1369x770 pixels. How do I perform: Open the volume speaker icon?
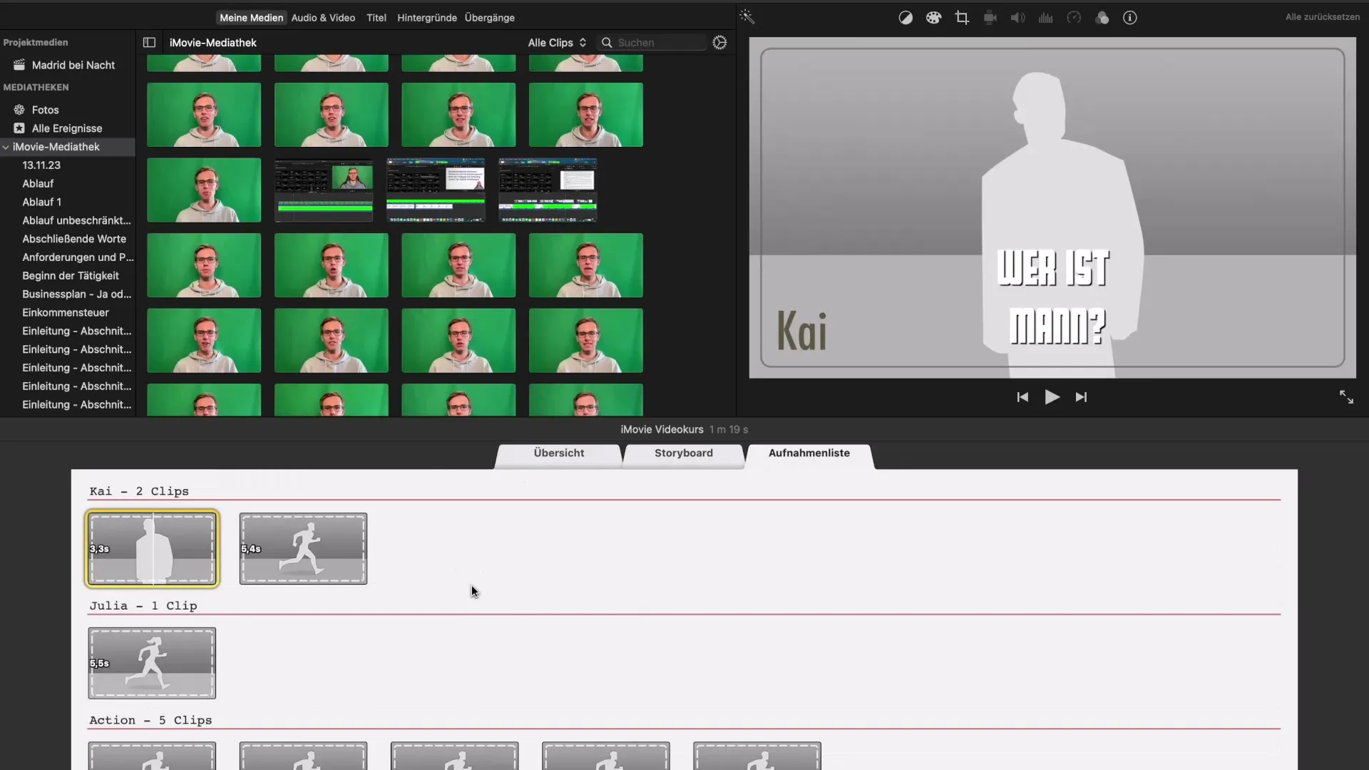(1017, 18)
